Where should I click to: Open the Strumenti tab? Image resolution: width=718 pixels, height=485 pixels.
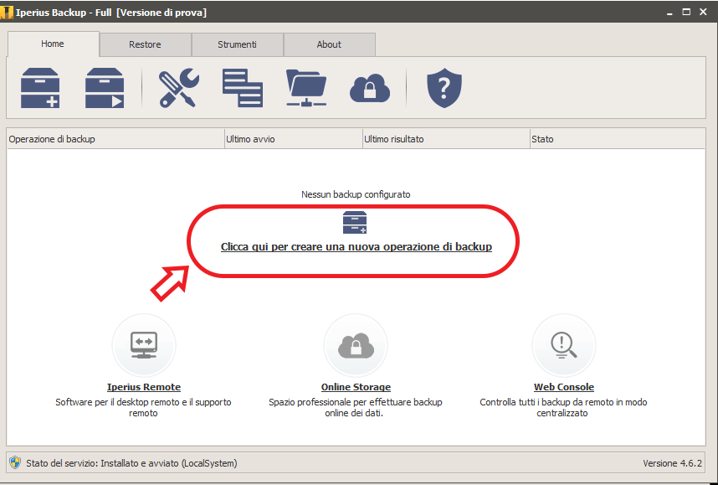pyautogui.click(x=237, y=44)
